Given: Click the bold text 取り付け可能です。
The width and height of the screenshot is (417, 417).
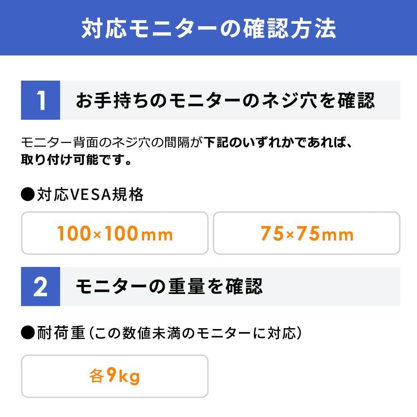Looking at the screenshot, I should [76, 160].
